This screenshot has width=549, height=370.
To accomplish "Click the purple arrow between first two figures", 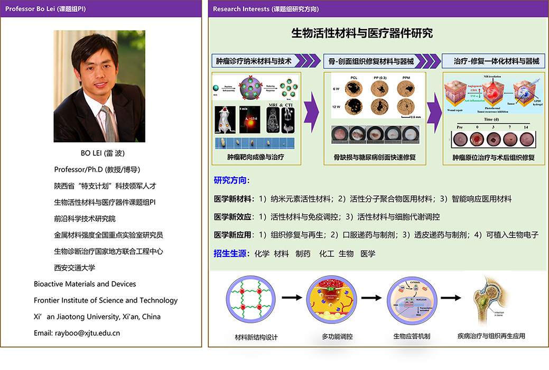I will click(x=312, y=111).
